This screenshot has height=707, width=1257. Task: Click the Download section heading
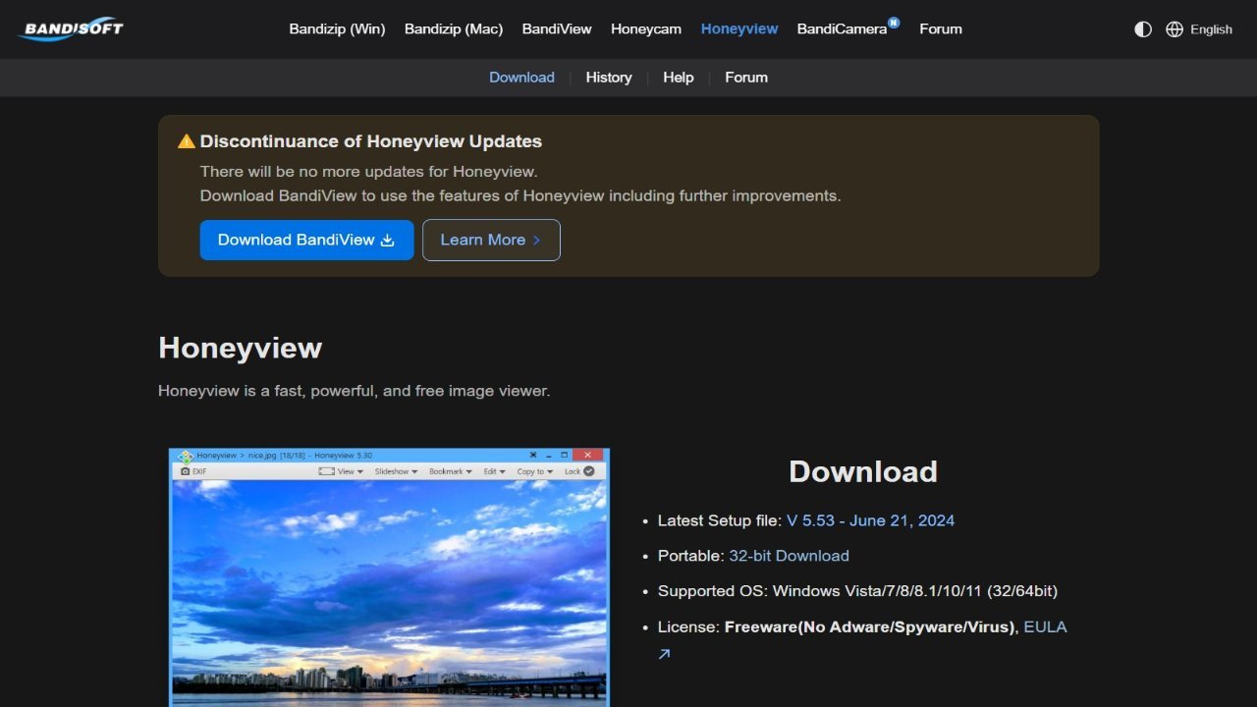(x=863, y=471)
